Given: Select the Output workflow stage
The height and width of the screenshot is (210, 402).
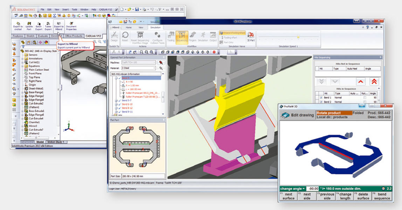Looking at the screenshot, I should tap(213, 36).
